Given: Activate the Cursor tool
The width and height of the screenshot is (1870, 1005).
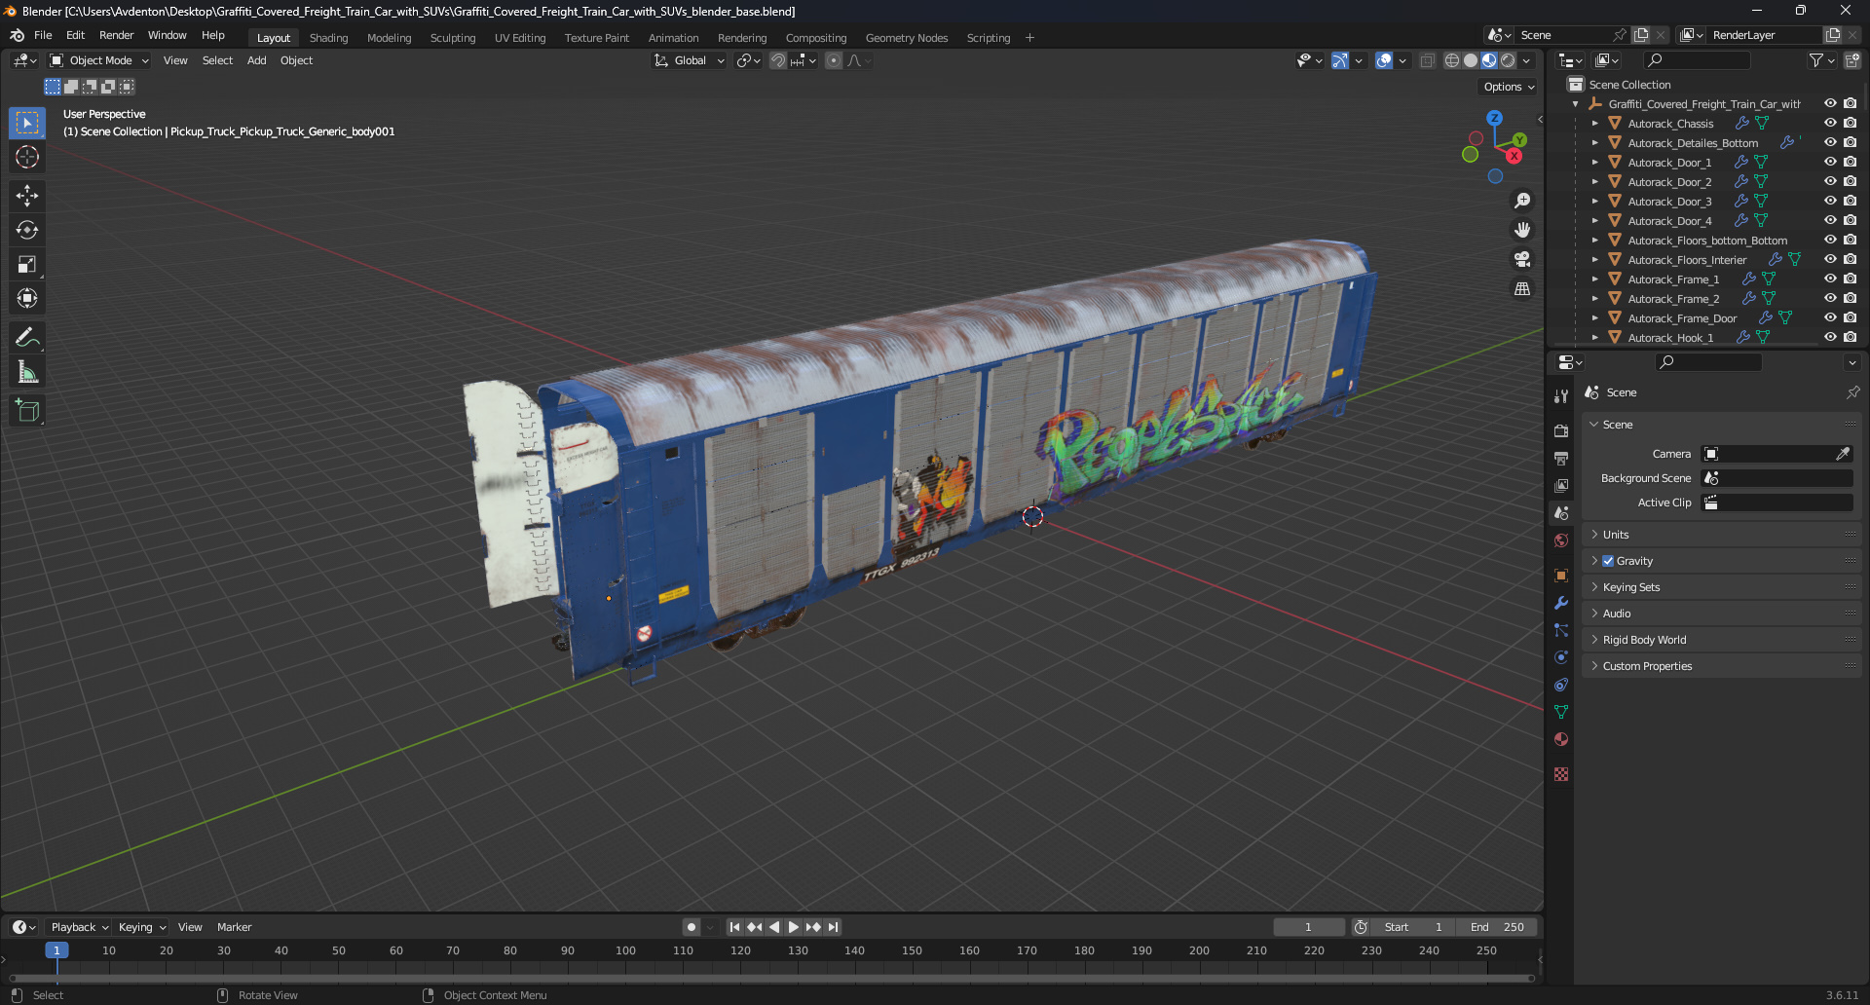Looking at the screenshot, I should [27, 157].
